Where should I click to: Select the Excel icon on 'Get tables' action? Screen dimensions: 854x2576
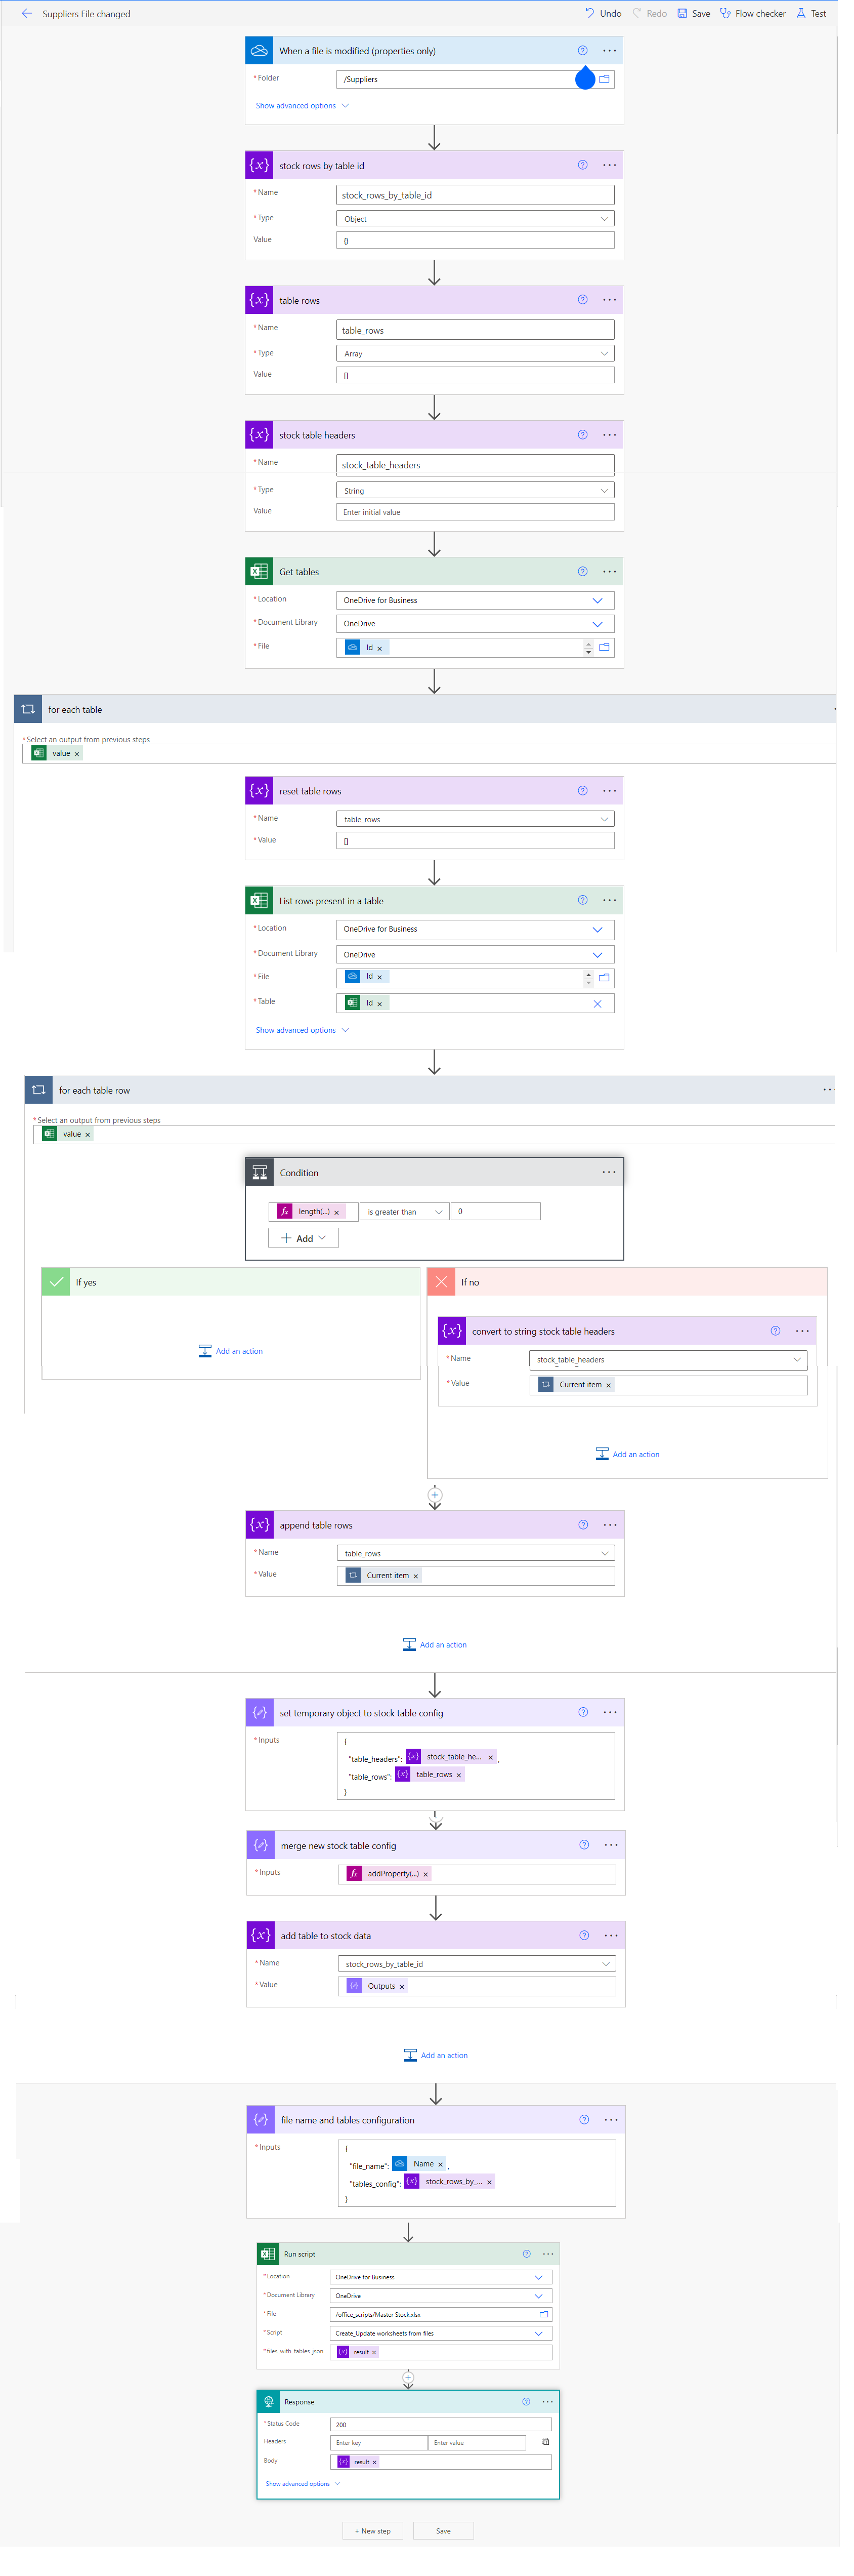(259, 571)
